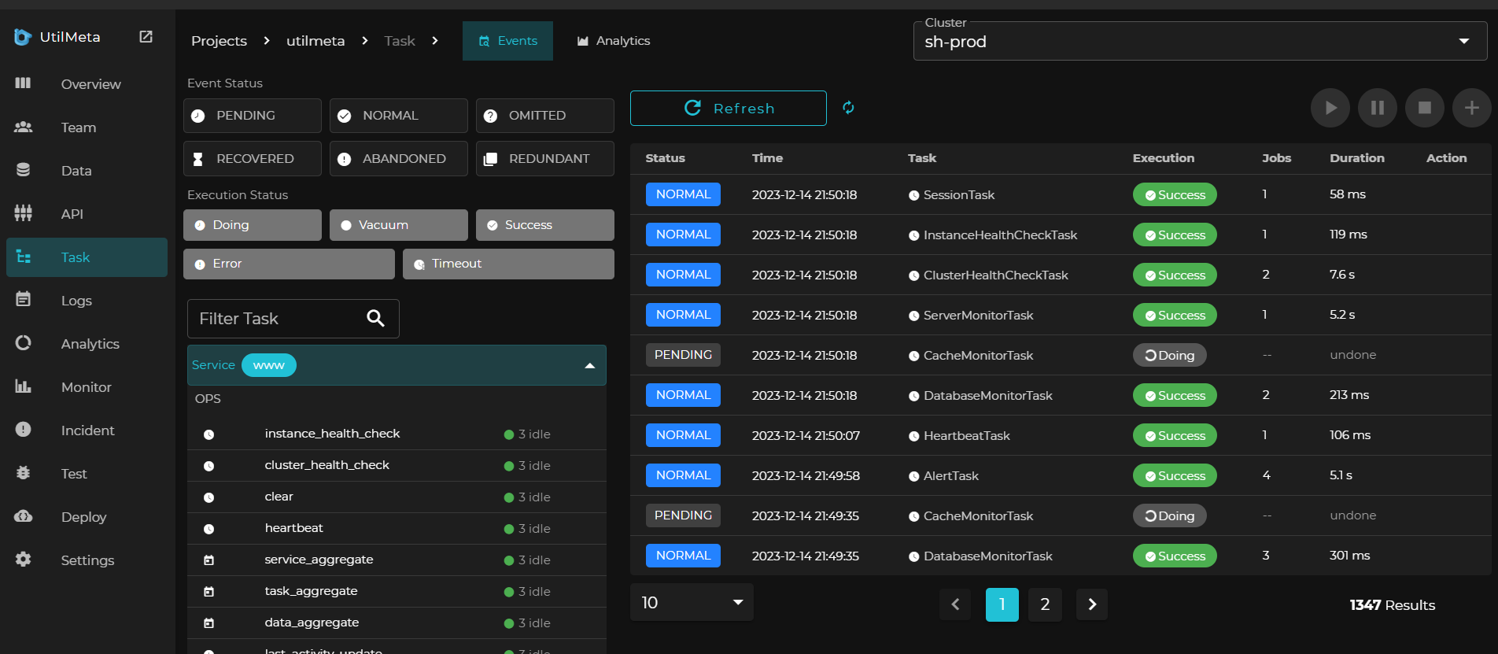Select the AlertTask event row

coord(1061,475)
